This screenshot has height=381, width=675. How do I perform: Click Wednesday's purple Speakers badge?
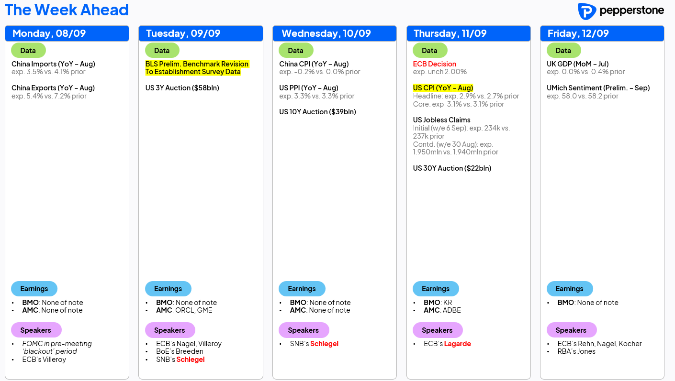(304, 330)
